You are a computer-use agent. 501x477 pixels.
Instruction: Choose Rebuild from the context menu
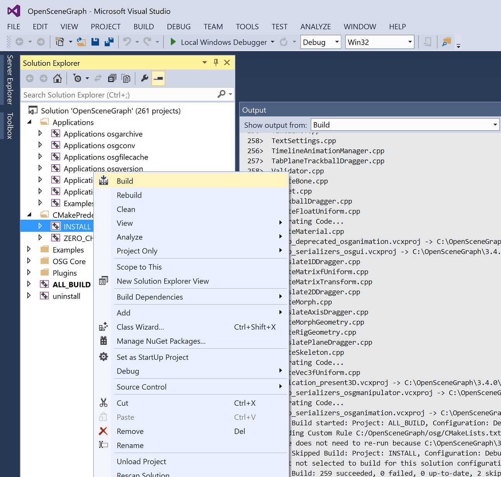(191, 195)
